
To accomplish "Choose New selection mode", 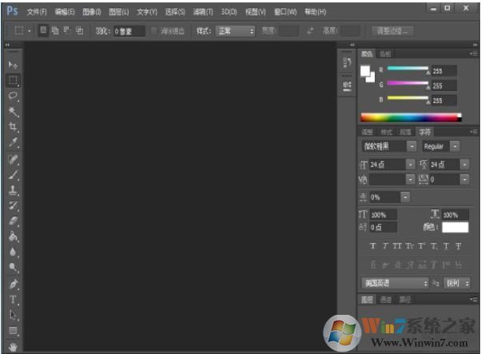I will point(43,30).
